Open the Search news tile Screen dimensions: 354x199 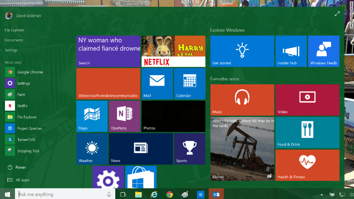[x=108, y=51]
